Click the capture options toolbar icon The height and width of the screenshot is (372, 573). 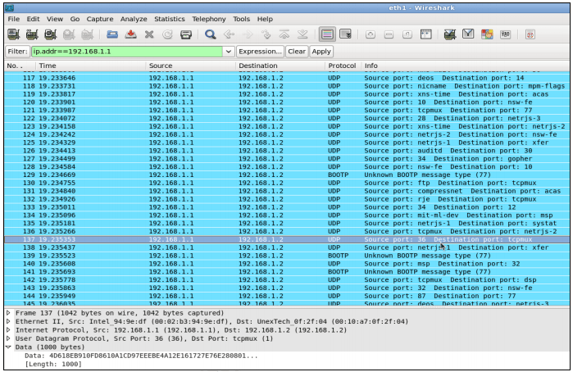(x=32, y=34)
